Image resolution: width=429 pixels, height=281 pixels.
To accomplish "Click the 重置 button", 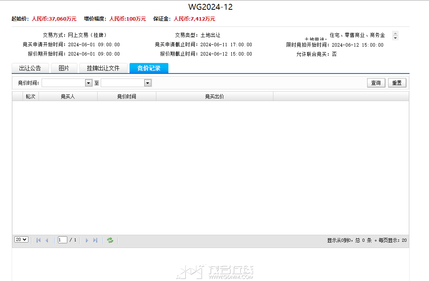I will (x=397, y=83).
